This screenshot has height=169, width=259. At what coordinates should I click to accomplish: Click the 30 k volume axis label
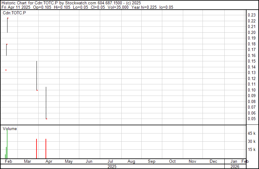click(x=252, y=141)
